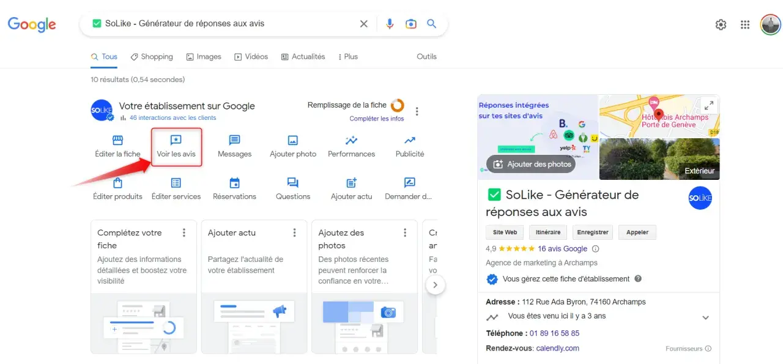Click the Site Web button
The width and height of the screenshot is (783, 364).
coord(505,232)
